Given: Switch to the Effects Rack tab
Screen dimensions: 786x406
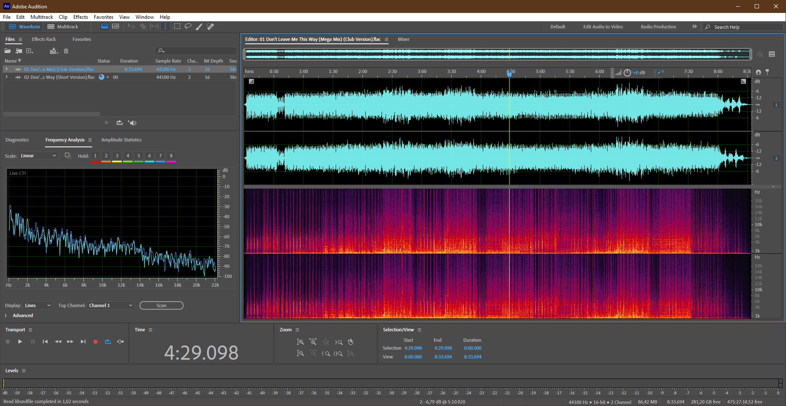Looking at the screenshot, I should 44,39.
